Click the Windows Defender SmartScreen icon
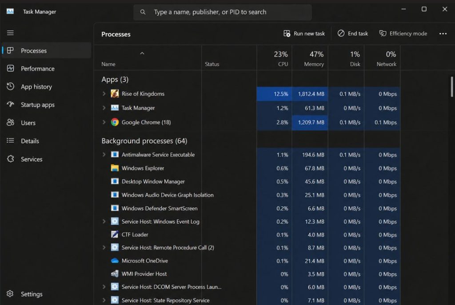The height and width of the screenshot is (305, 455). (115, 208)
